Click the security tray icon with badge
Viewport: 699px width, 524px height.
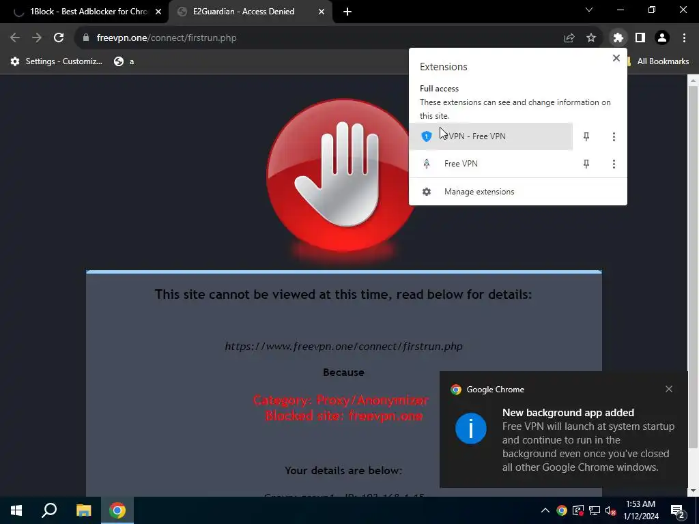pyautogui.click(x=577, y=510)
